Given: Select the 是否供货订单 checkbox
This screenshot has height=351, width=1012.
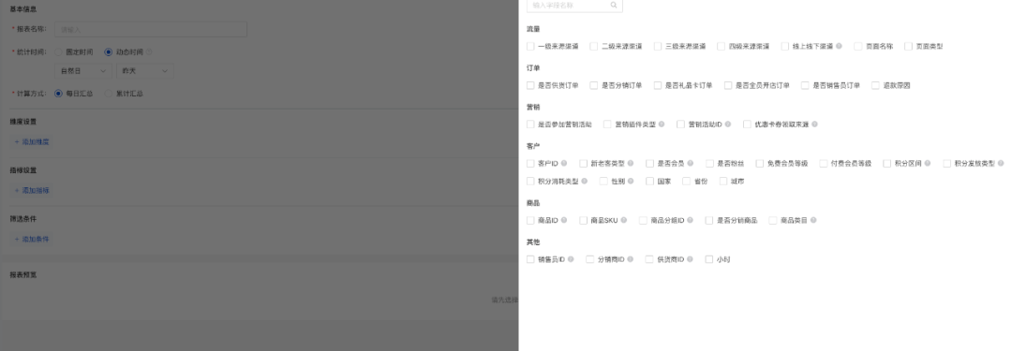Looking at the screenshot, I should pos(530,85).
